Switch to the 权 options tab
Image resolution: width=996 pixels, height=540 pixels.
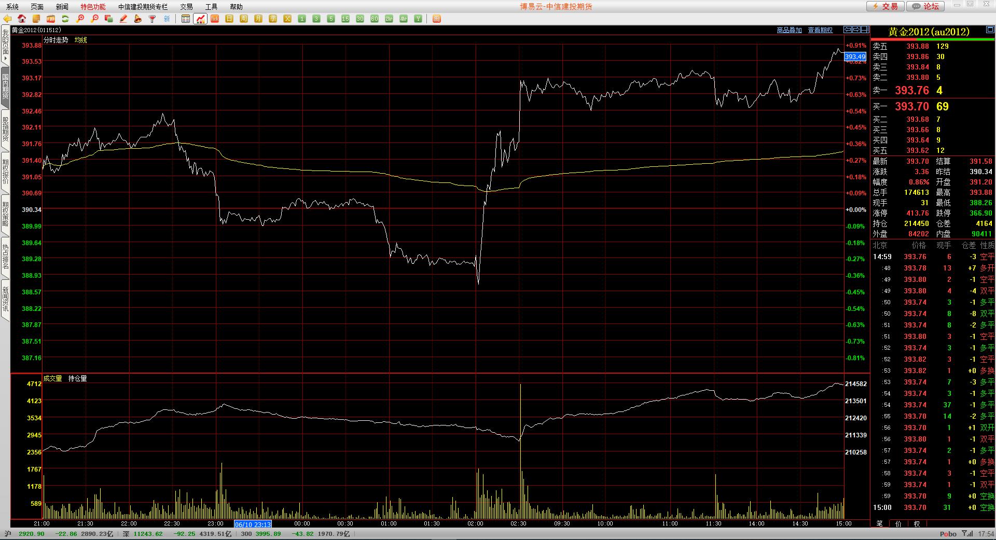pyautogui.click(x=917, y=523)
